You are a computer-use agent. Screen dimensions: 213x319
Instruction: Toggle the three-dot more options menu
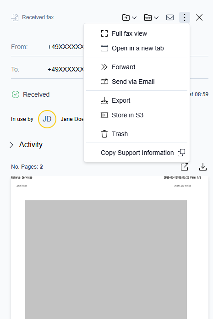pyautogui.click(x=185, y=17)
